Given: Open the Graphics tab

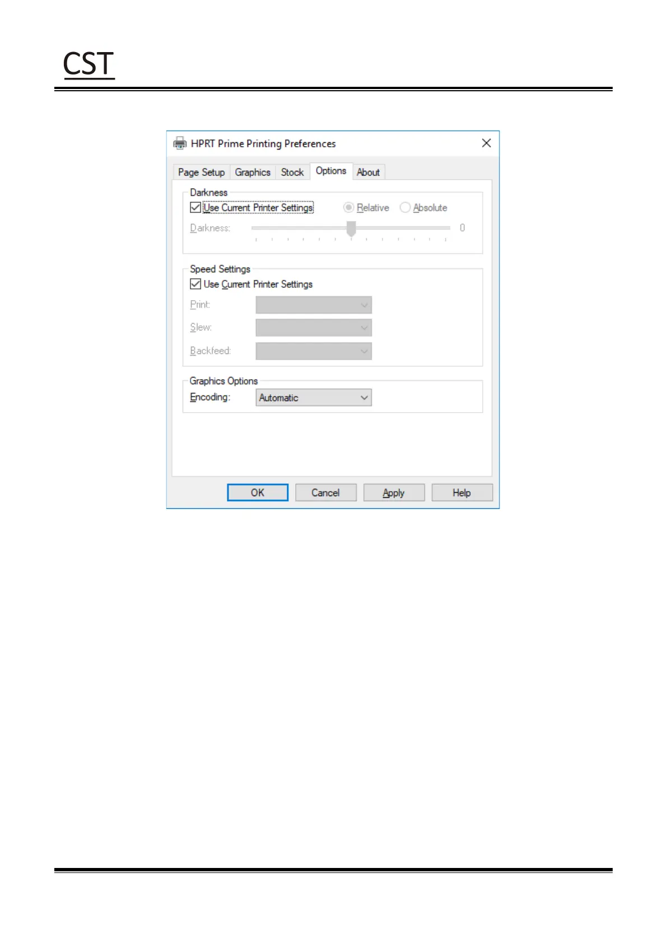Looking at the screenshot, I should coord(253,172).
